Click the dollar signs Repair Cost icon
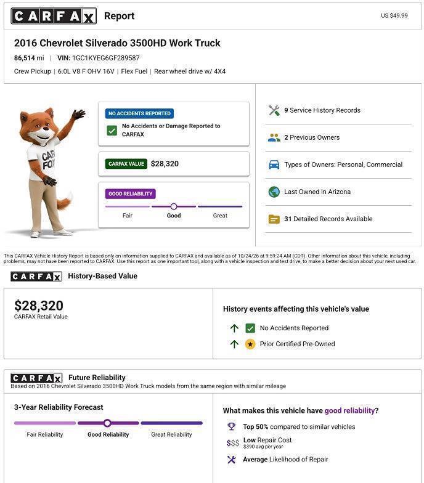 [x=233, y=443]
